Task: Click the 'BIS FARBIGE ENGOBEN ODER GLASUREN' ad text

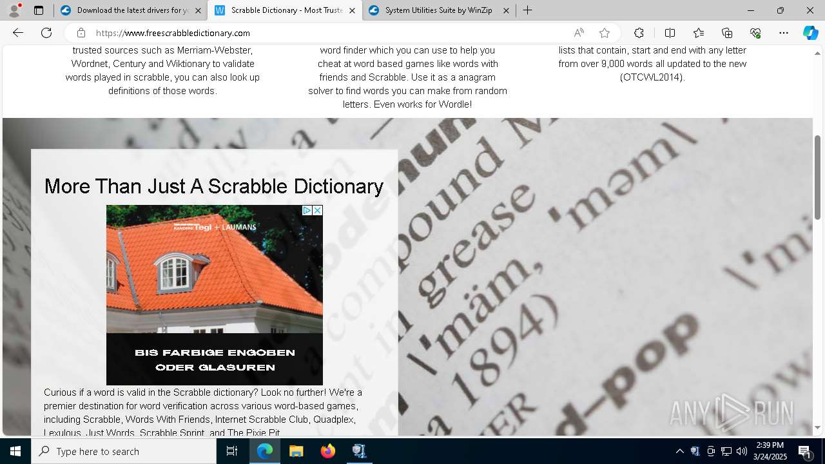Action: [215, 360]
